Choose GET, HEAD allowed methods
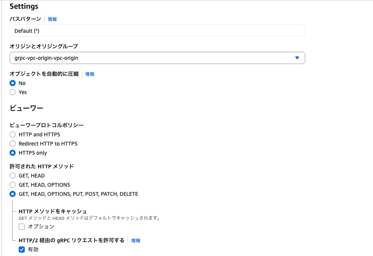Screen dimensions: 373x256 tap(12, 175)
